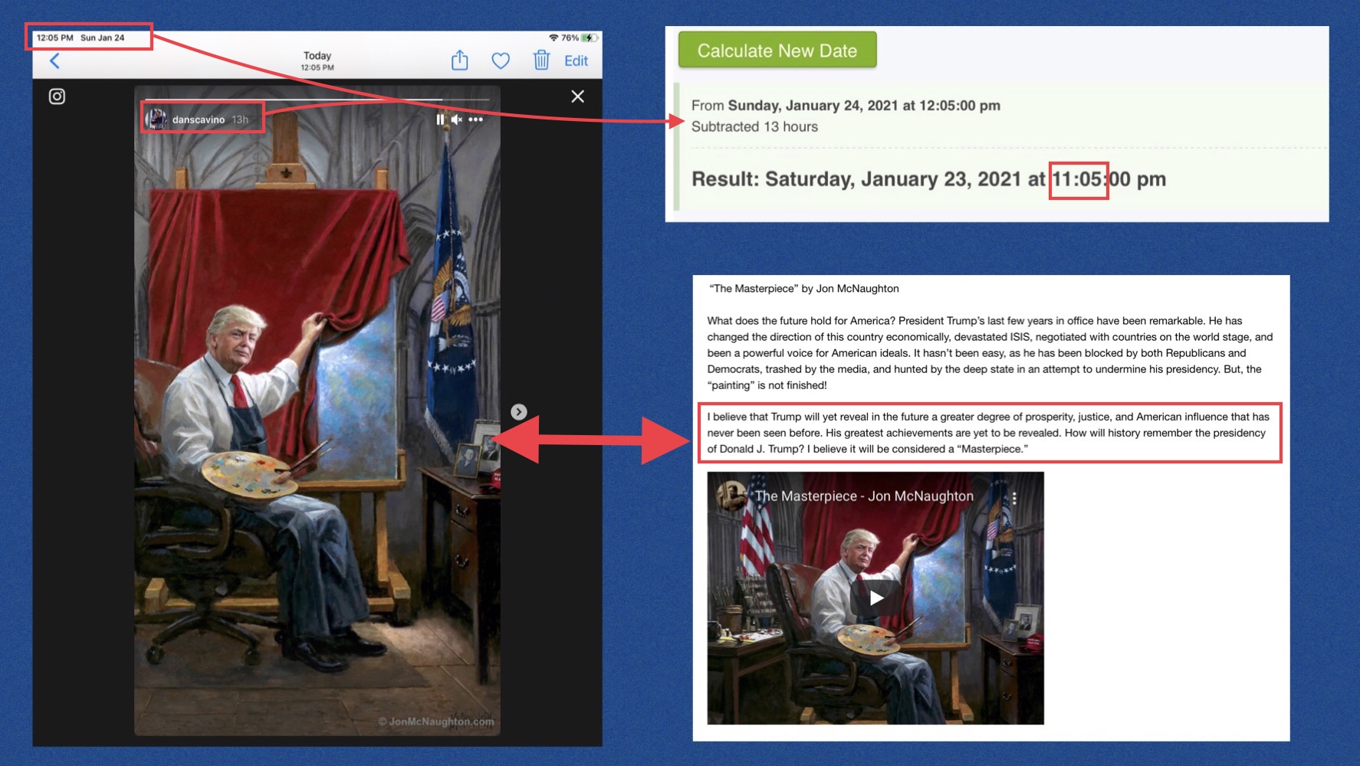Click The Masterpiece - Jon McNaughton video title
Viewport: 1360px width, 766px height.
coord(864,496)
